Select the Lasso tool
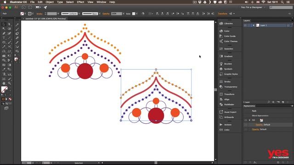 tap(9, 28)
